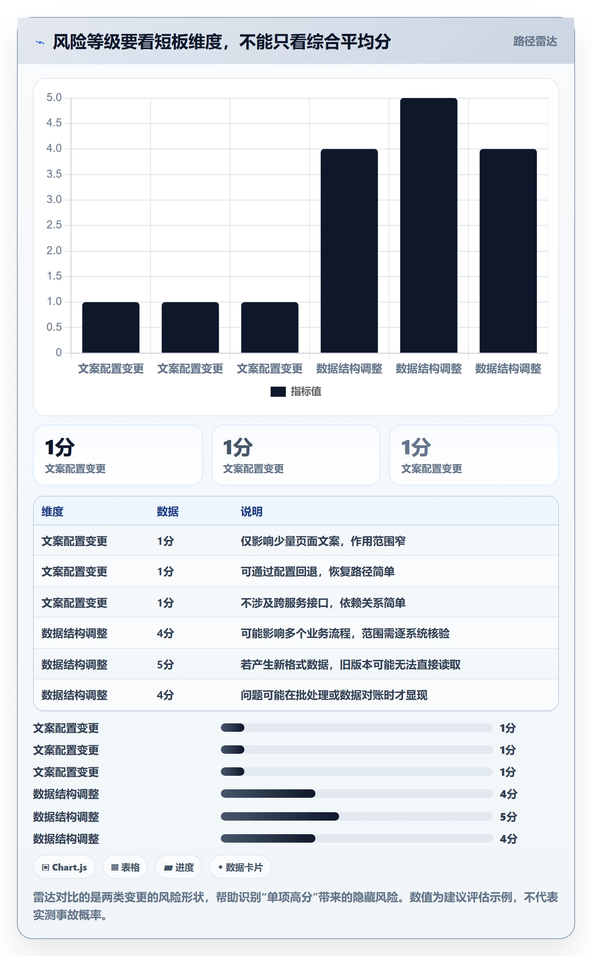Click the bar icon in the 进度 chip
This screenshot has width=592, height=956.
pyautogui.click(x=168, y=868)
